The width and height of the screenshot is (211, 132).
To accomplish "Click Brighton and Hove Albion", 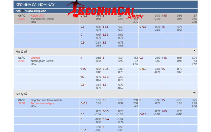I will click(x=46, y=100).
